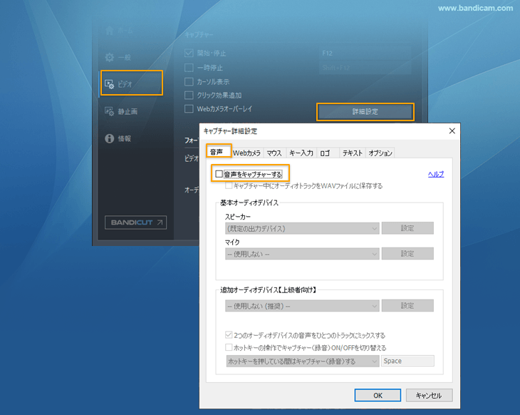This screenshot has width=520, height=415.
Task: Open the ホーム section in Bandicam sidebar
Action: click(x=120, y=31)
